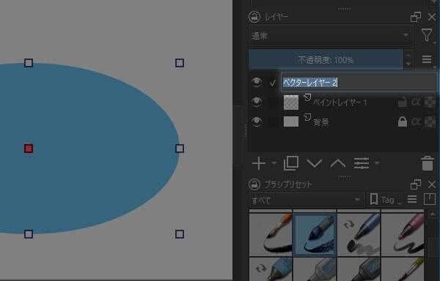Open brush preset view hamburger menu
The image size is (440, 281).
(412, 199)
